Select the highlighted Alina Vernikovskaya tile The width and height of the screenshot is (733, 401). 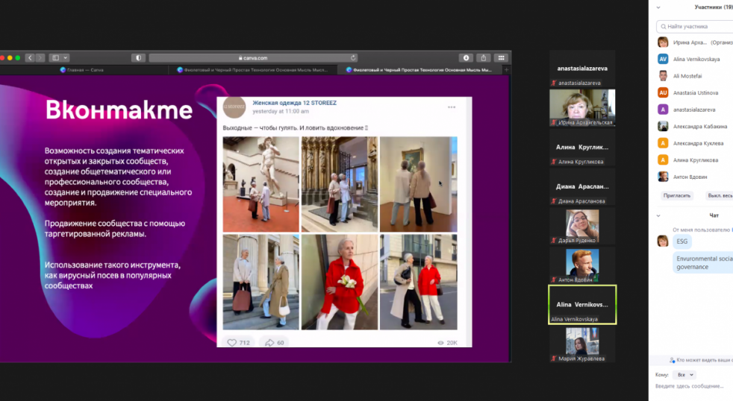click(582, 305)
